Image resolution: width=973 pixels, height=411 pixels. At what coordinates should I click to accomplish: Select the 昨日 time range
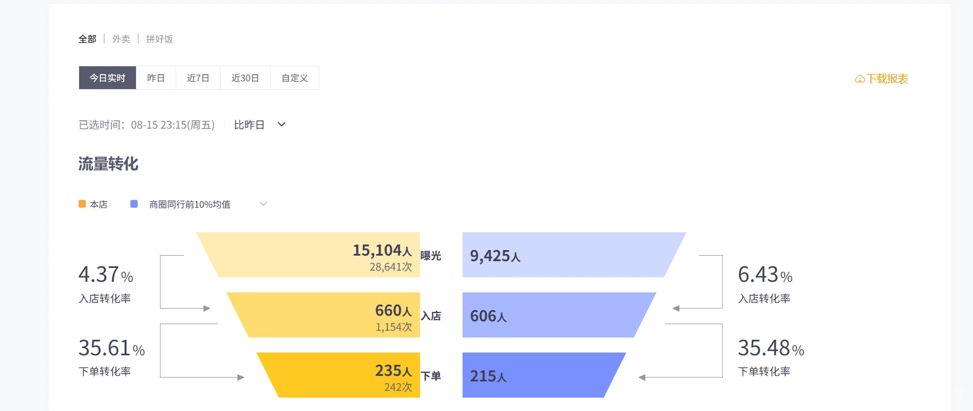pyautogui.click(x=156, y=78)
